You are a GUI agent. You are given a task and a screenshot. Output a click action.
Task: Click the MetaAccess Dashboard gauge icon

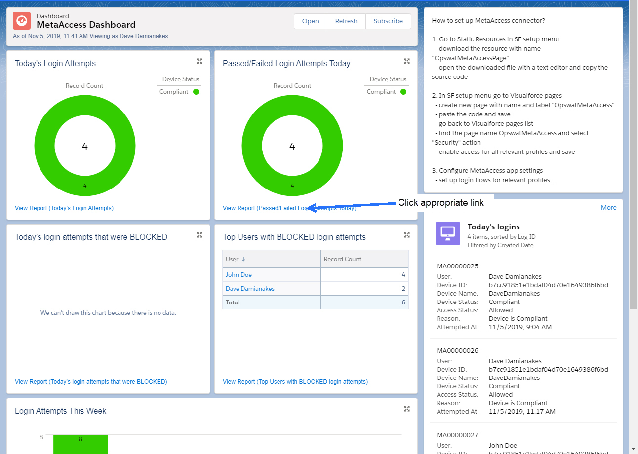(x=22, y=20)
